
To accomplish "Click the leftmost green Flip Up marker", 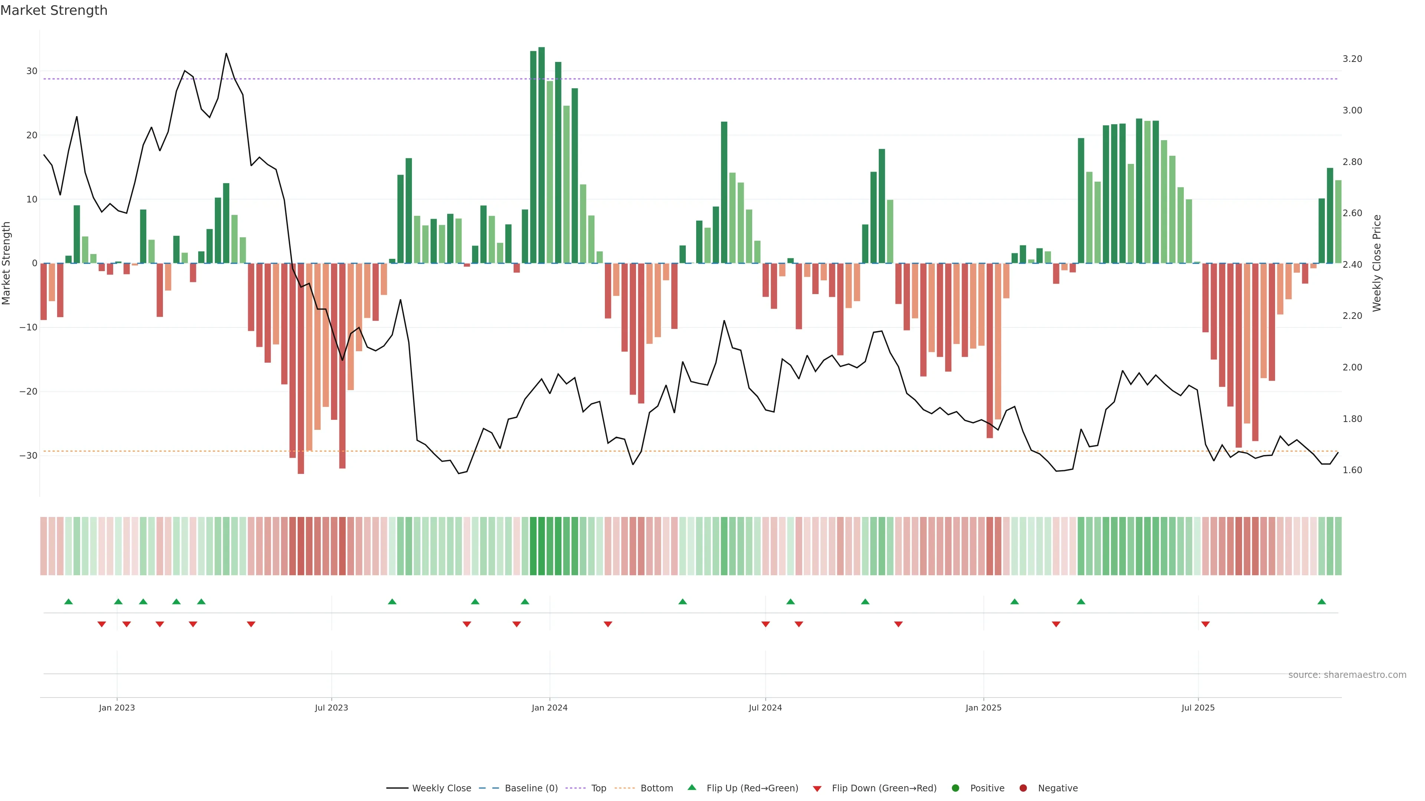I will point(69,601).
